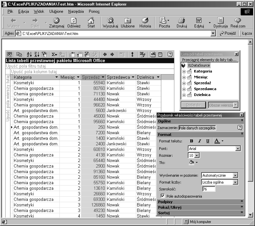Sort descending with the Z-A icon
Viewport: 255px width, 226px height.
click(x=37, y=54)
